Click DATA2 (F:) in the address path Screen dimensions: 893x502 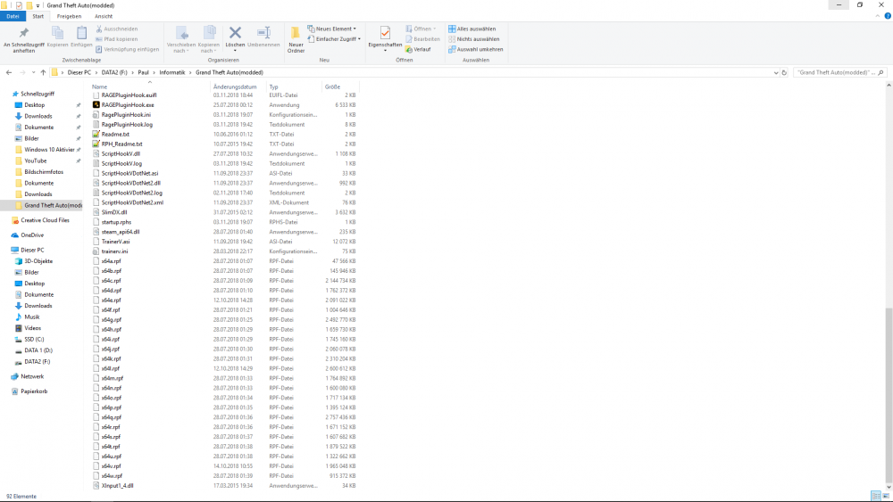tap(114, 72)
